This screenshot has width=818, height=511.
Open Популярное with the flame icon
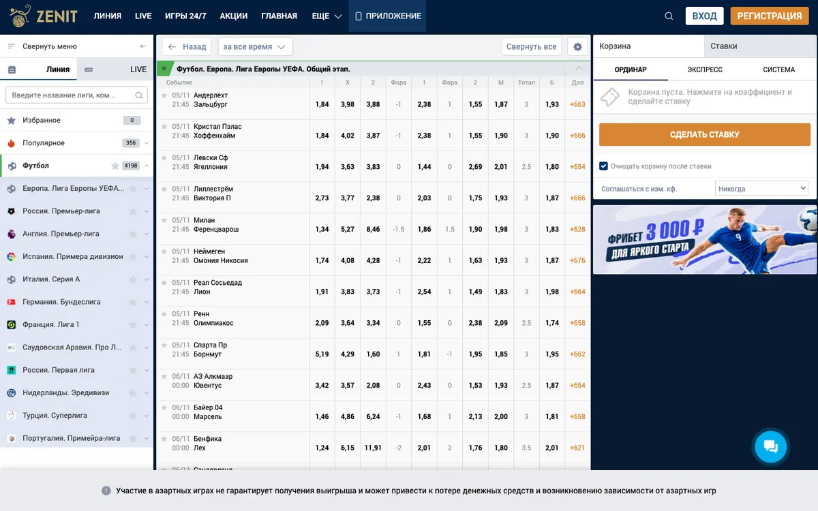coord(77,143)
